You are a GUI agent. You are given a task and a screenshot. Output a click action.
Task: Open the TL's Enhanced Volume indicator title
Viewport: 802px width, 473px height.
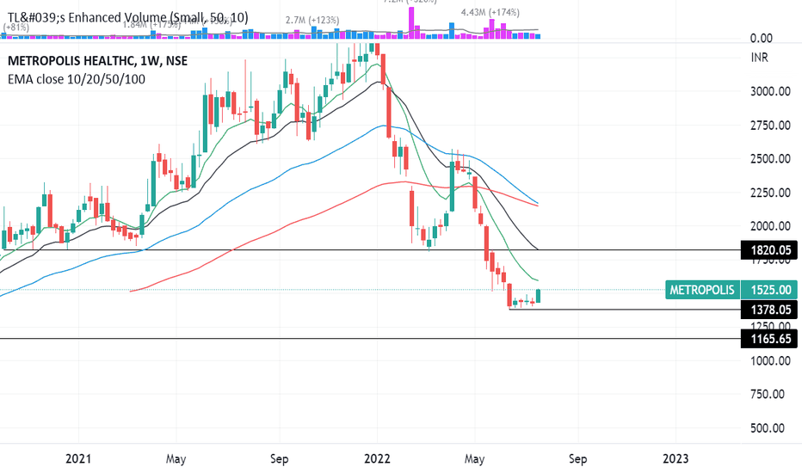(128, 18)
